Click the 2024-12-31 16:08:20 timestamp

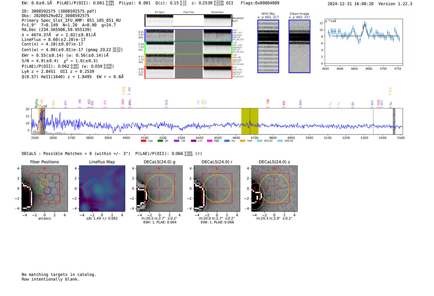coord(350,4)
